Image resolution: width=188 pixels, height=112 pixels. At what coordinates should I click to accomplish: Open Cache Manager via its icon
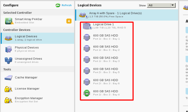pos(8,78)
